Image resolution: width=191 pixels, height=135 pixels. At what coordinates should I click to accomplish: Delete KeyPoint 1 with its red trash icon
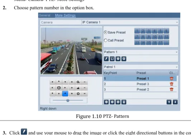click(172, 79)
